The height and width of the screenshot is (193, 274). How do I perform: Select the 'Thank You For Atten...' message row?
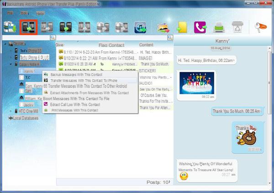click(x=156, y=107)
